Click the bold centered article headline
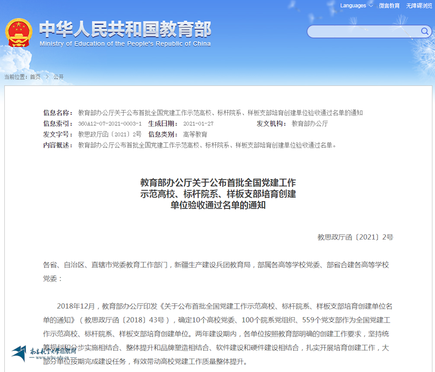Screen dimensions: 435x372 217,194
